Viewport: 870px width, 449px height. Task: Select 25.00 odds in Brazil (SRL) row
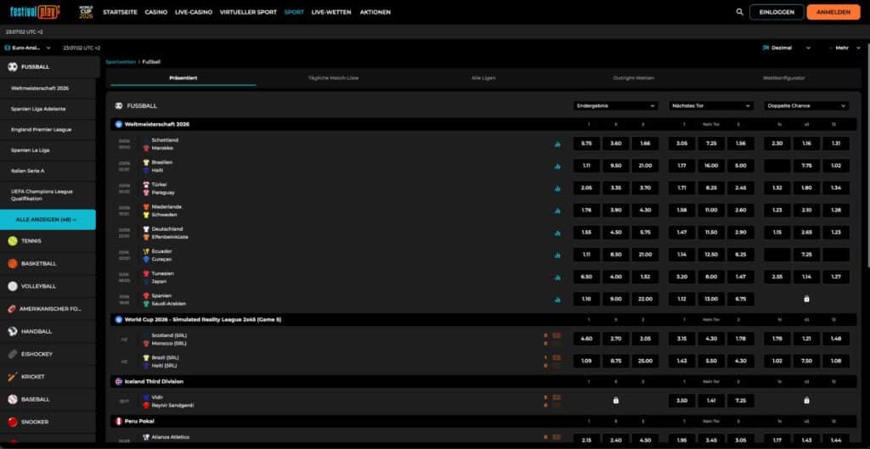click(646, 361)
